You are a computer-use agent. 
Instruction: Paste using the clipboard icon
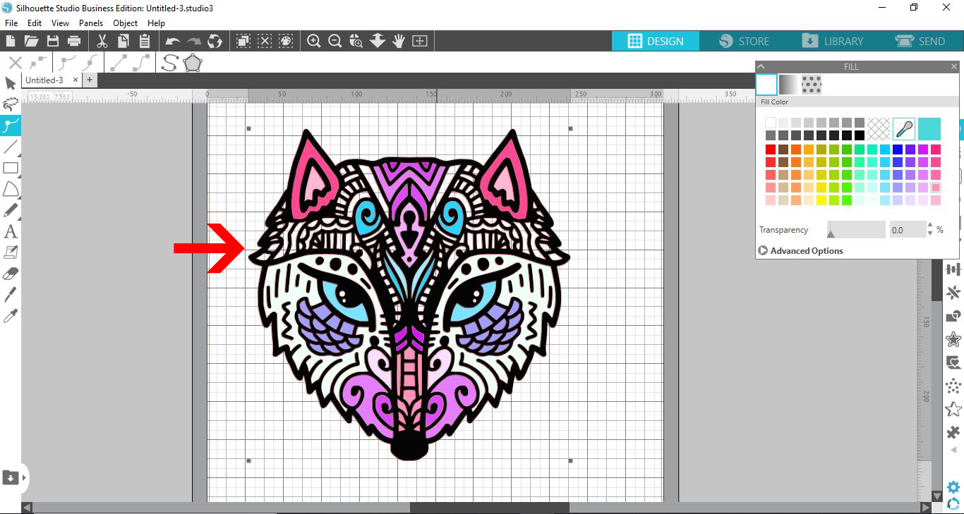[x=145, y=41]
